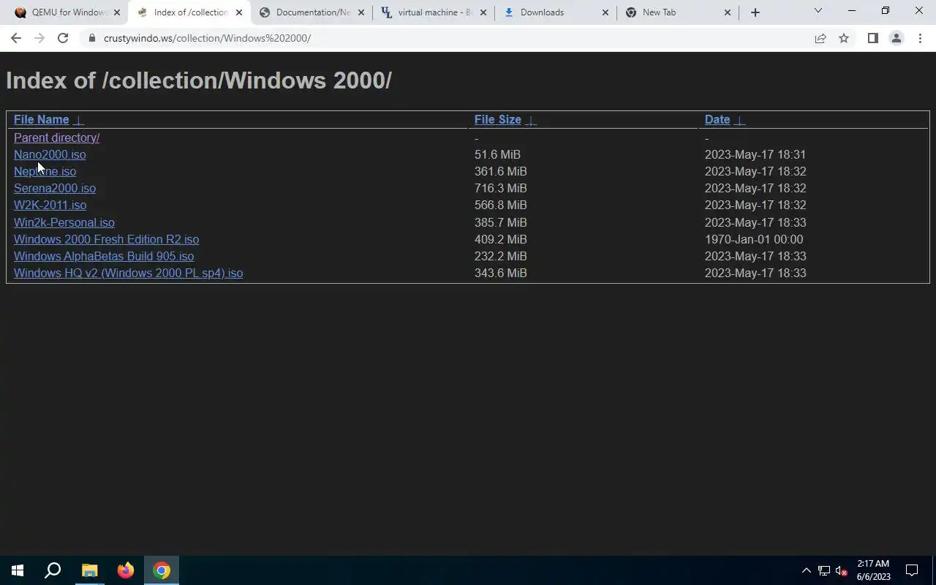
Task: Open Windows taskbar search
Action: click(x=53, y=570)
